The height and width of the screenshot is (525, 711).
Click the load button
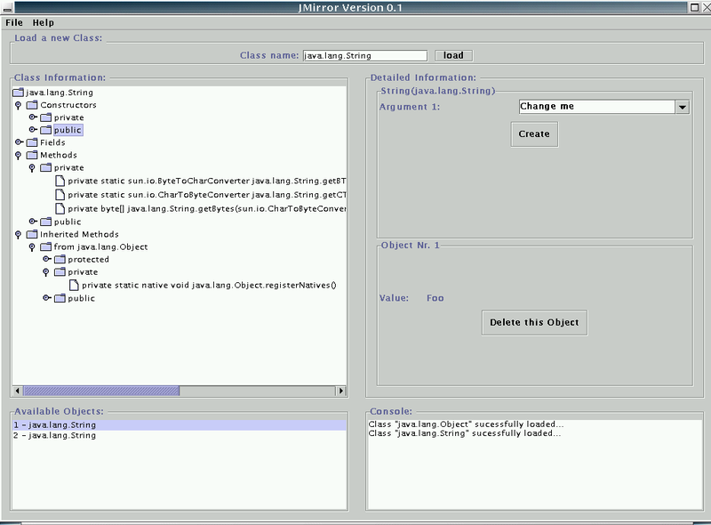[x=453, y=55]
